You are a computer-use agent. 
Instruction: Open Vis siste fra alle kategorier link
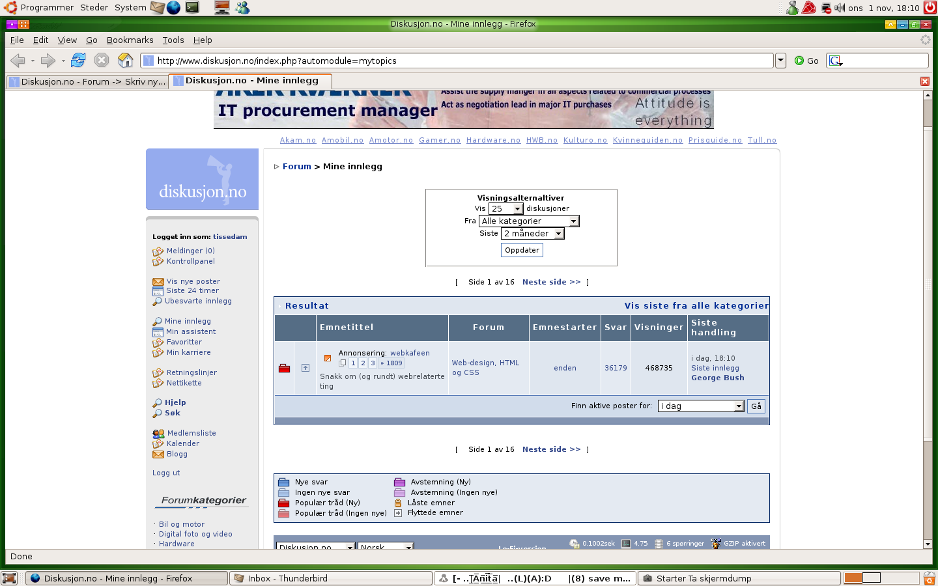coord(696,306)
